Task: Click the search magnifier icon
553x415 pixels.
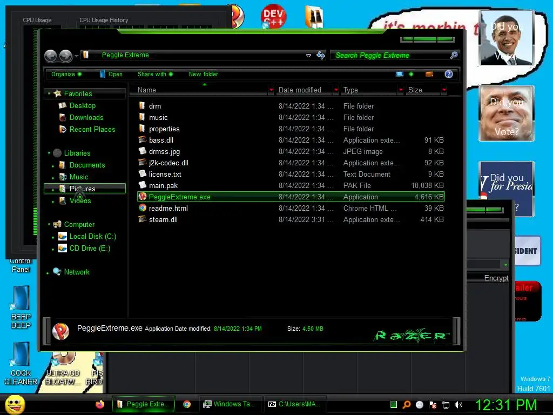Action: point(454,55)
